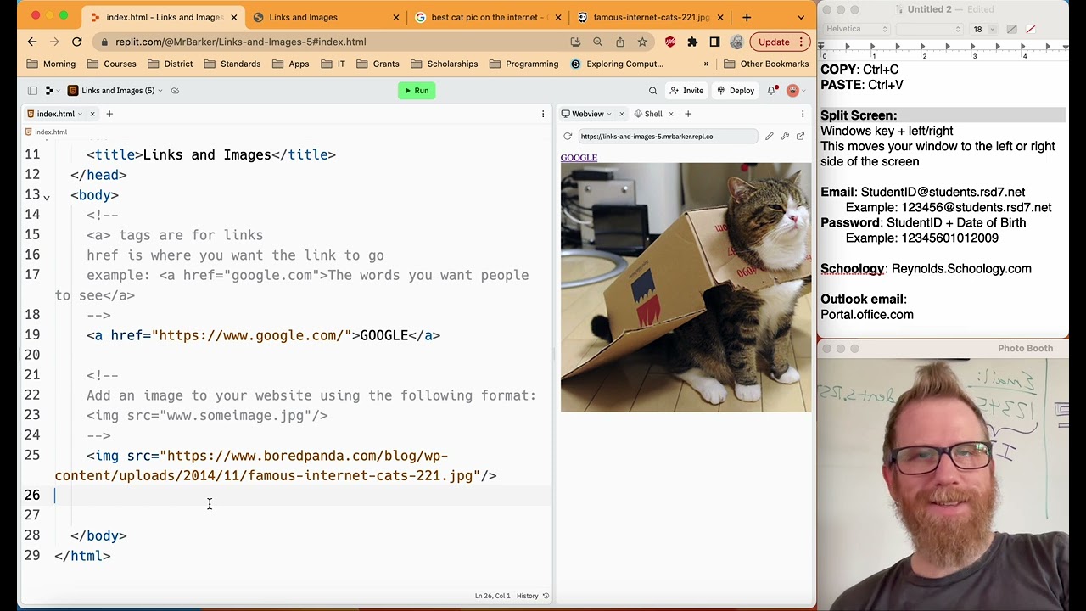Open the Courses bookmarks folder
1086x611 pixels.
coord(111,64)
